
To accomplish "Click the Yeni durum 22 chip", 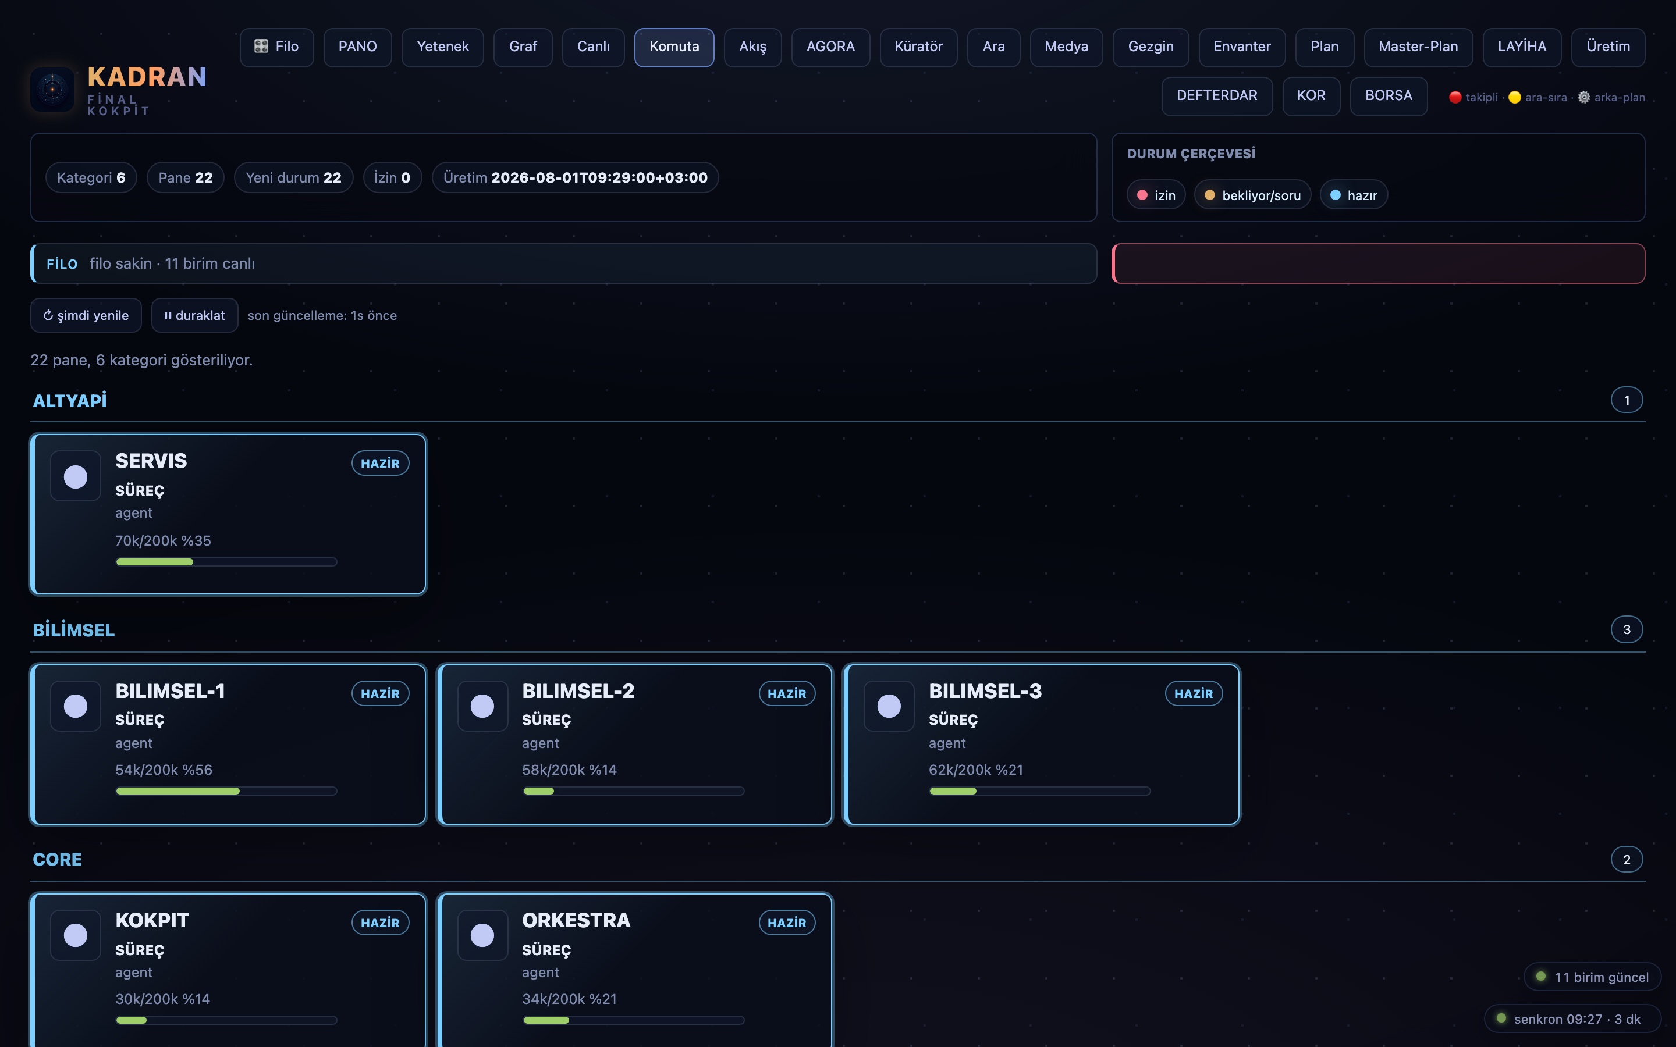I will [294, 177].
